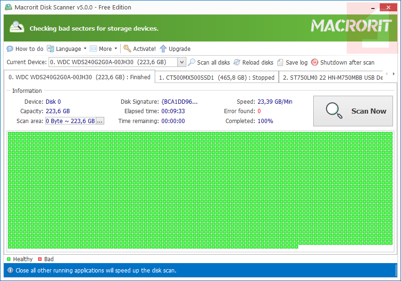
Task: Click the Capacity 223,6 GB value
Action: click(x=58, y=111)
